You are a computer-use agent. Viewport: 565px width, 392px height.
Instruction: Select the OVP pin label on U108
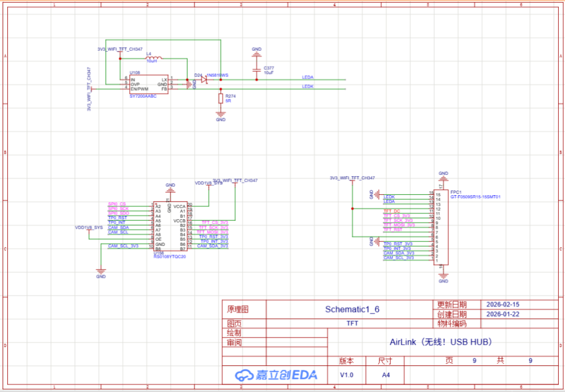pyautogui.click(x=135, y=84)
